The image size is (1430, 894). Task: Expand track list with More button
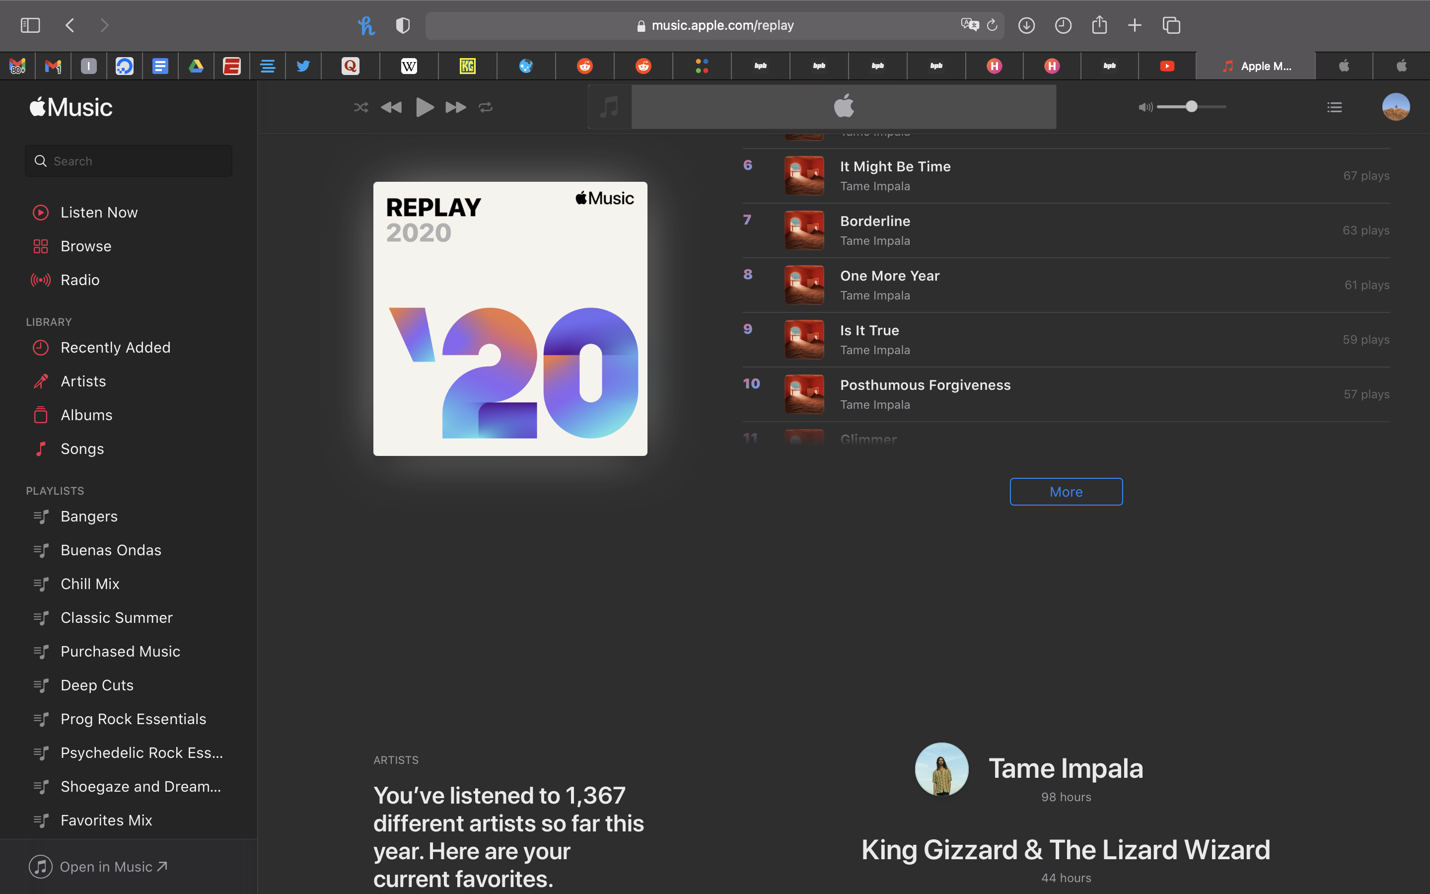(1066, 491)
